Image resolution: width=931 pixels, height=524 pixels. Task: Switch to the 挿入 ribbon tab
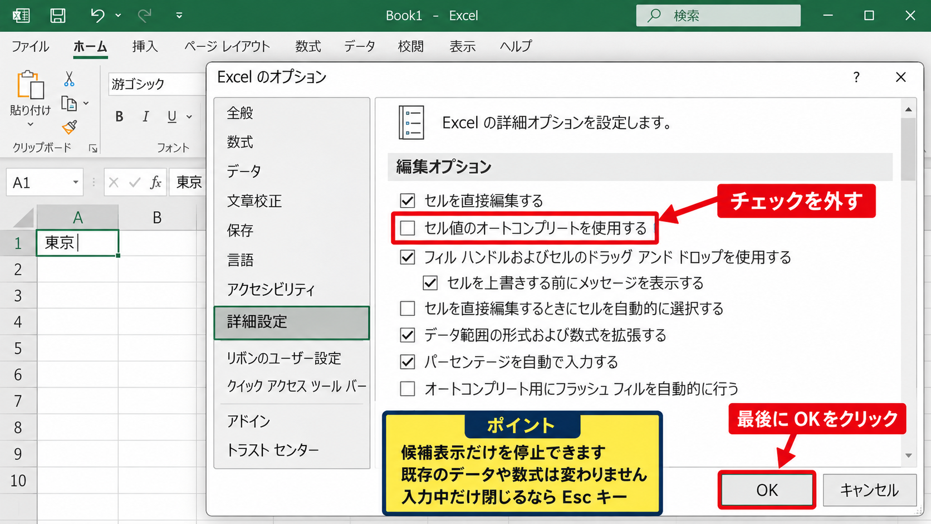(x=145, y=46)
